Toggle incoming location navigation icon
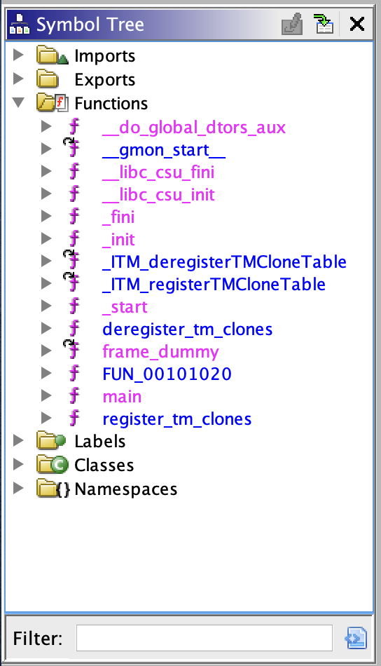Image resolution: width=381 pixels, height=666 pixels. 324,24
